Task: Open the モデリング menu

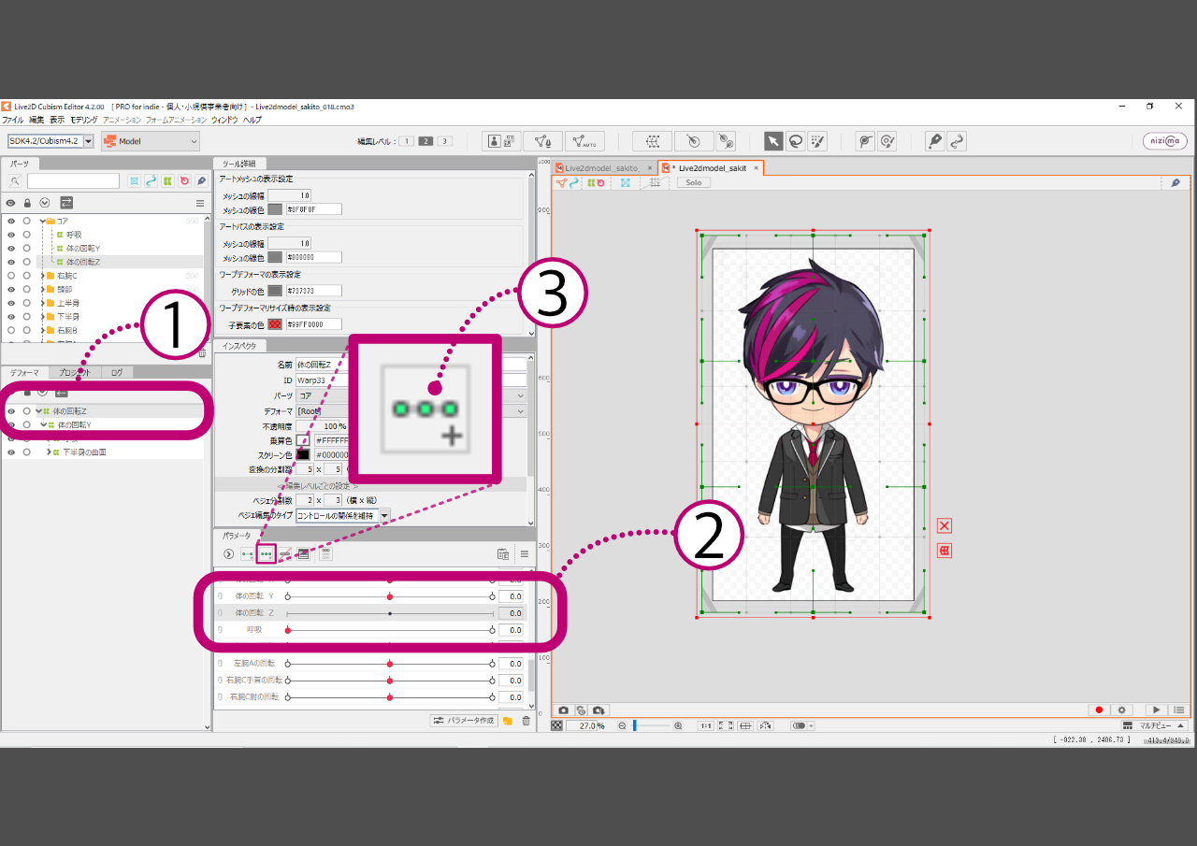Action: click(84, 120)
